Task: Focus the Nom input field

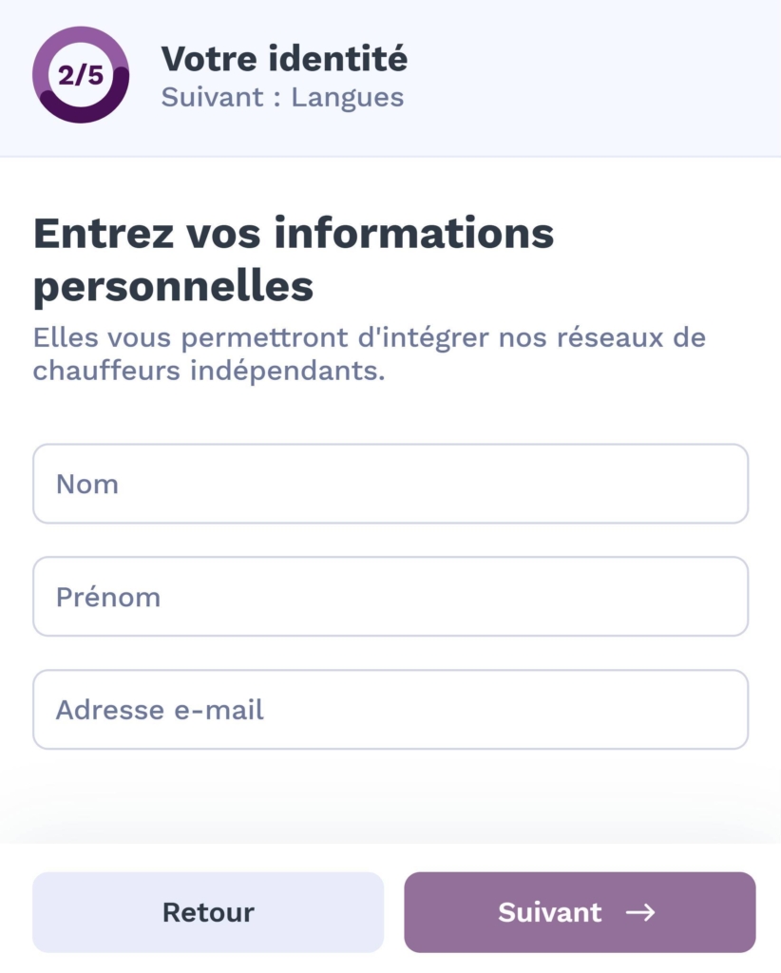Action: pyautogui.click(x=390, y=484)
